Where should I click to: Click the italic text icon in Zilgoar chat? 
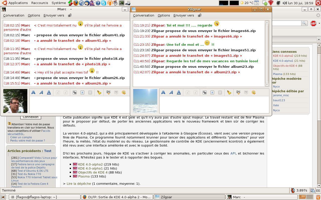pos(171,92)
